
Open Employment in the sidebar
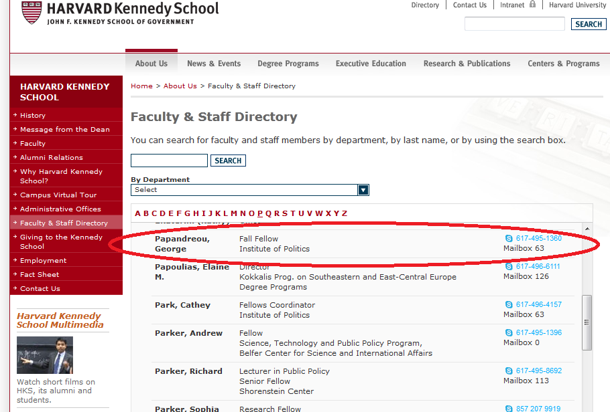pos(43,261)
